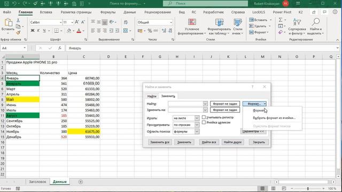Click the Format Painter brush icon
The width and height of the screenshot is (342, 192).
pyautogui.click(x=18, y=33)
